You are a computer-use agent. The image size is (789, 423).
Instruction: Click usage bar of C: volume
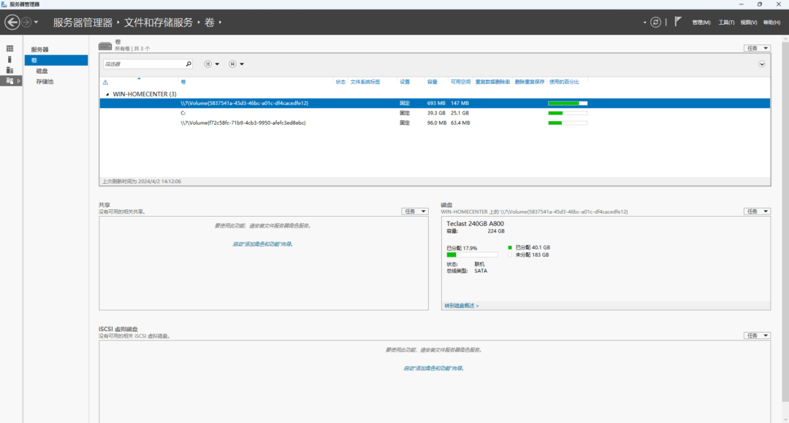(x=568, y=113)
